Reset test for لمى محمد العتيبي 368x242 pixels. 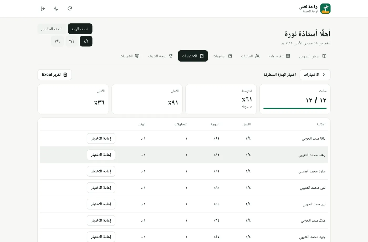coord(101,188)
